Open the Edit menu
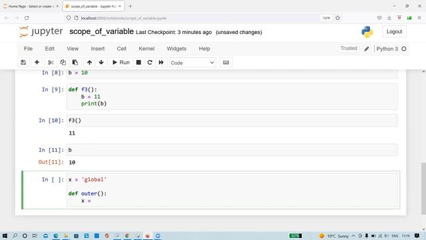This screenshot has width=426, height=240. pos(50,49)
